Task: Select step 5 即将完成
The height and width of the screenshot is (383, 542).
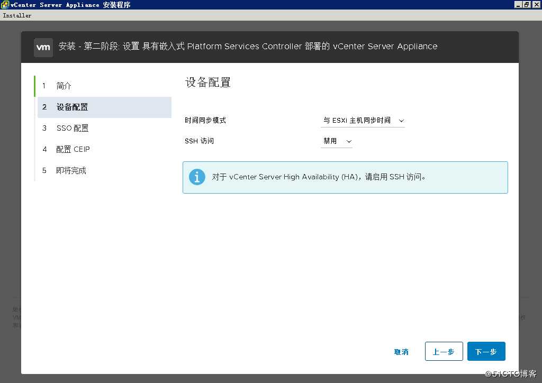Action: [104, 170]
